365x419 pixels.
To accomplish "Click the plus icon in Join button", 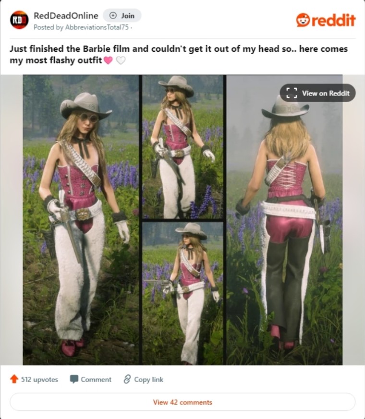I will click(x=113, y=16).
